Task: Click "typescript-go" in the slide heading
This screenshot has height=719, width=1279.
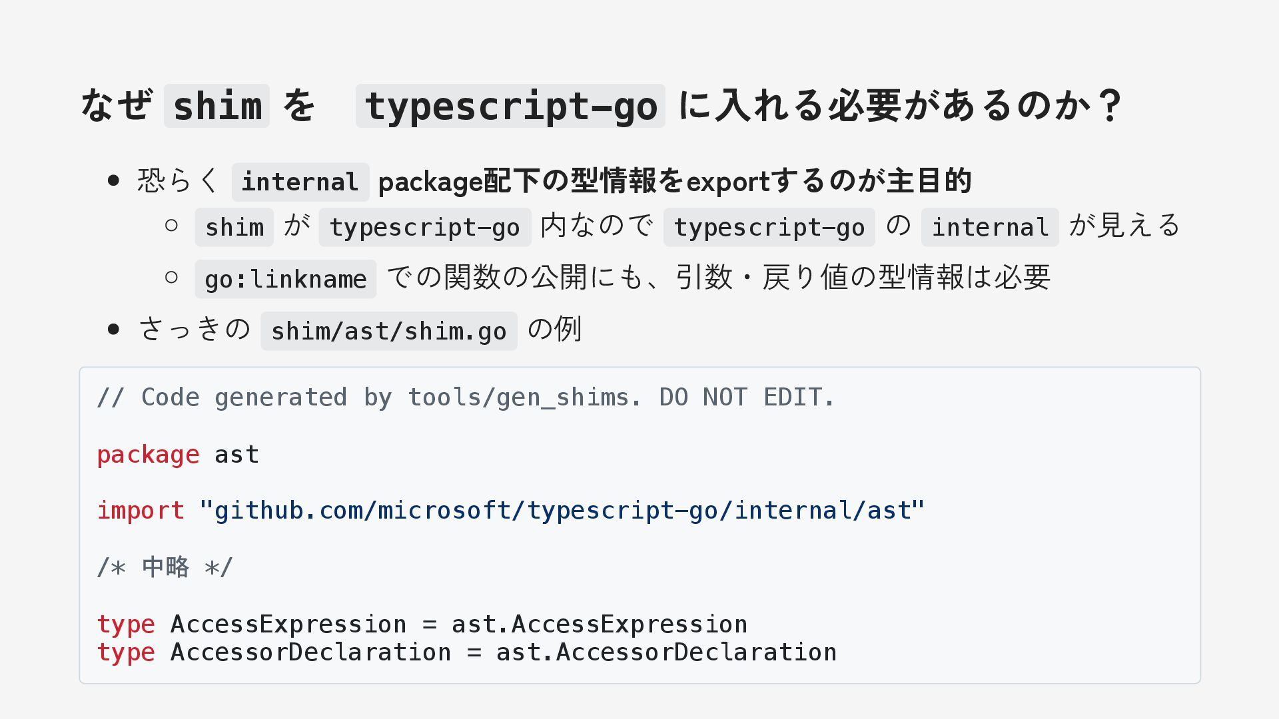Action: click(510, 106)
